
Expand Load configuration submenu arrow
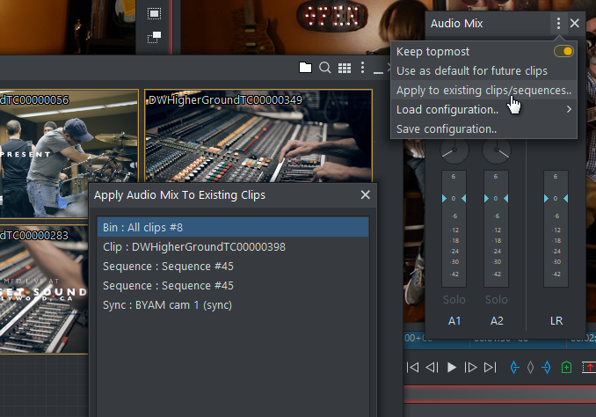tap(569, 110)
